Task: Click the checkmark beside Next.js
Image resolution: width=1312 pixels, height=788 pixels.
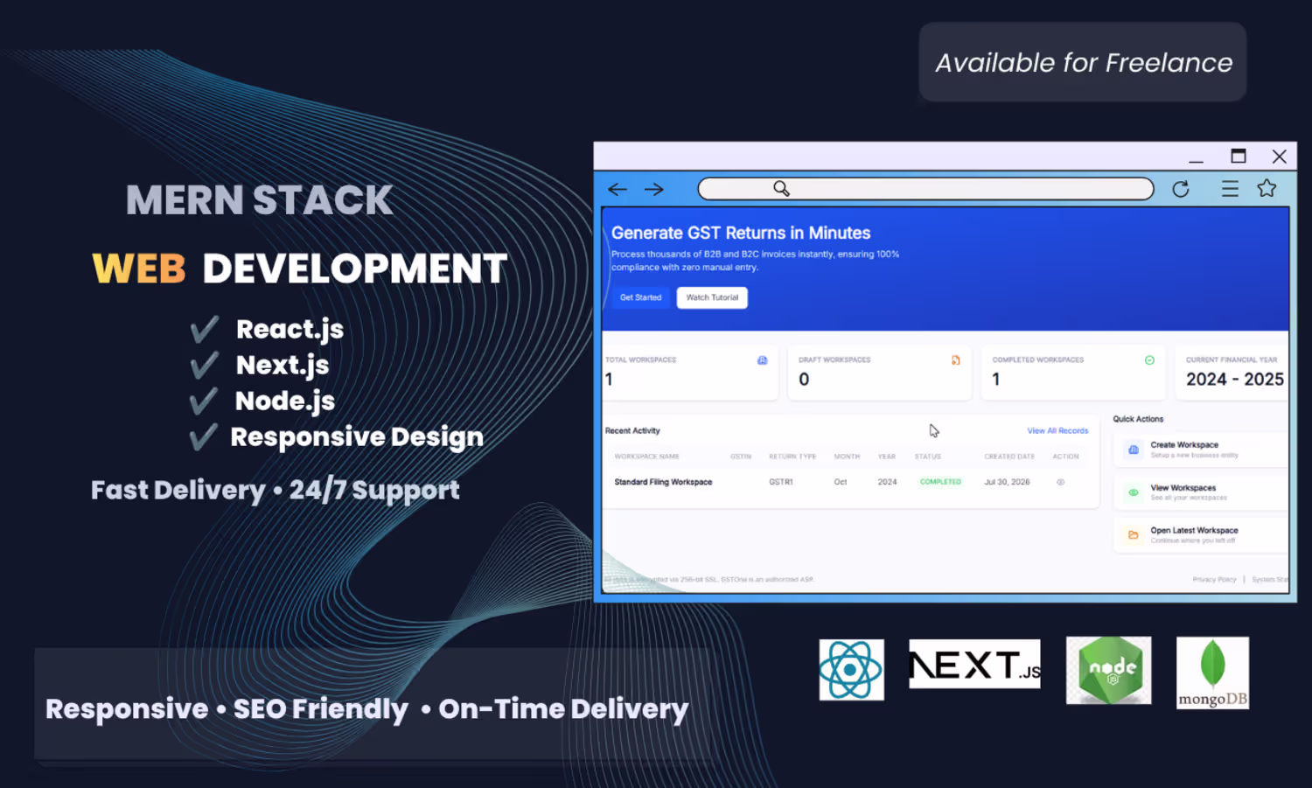Action: [205, 366]
